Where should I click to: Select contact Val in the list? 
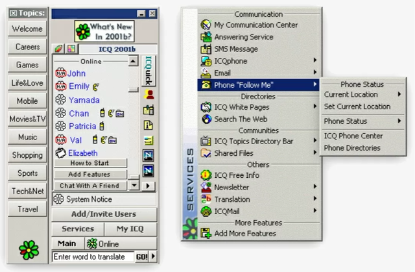(75, 140)
